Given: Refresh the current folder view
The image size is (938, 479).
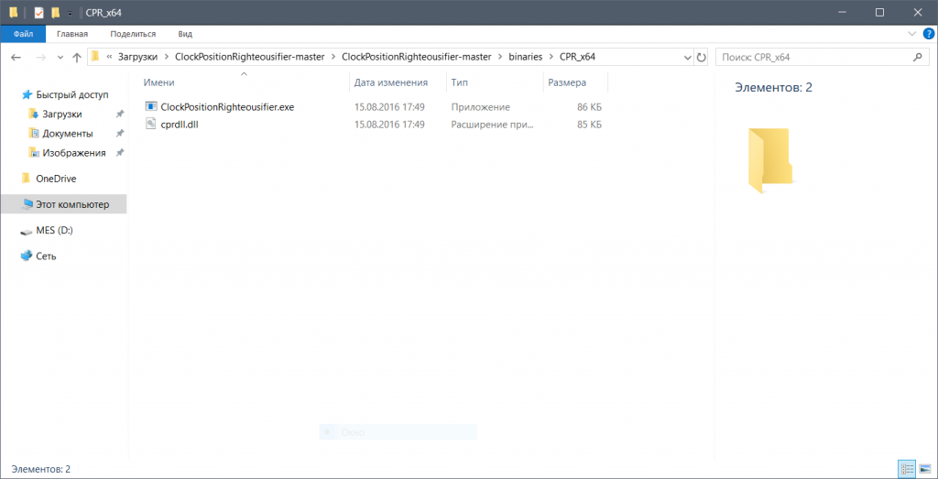Looking at the screenshot, I should (x=702, y=57).
